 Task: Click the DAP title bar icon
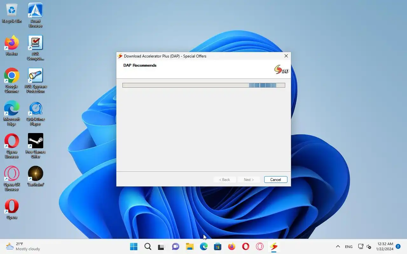[120, 56]
